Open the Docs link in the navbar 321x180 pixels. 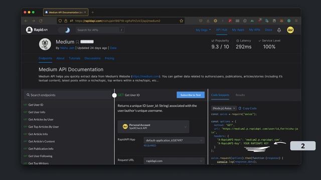click(268, 30)
